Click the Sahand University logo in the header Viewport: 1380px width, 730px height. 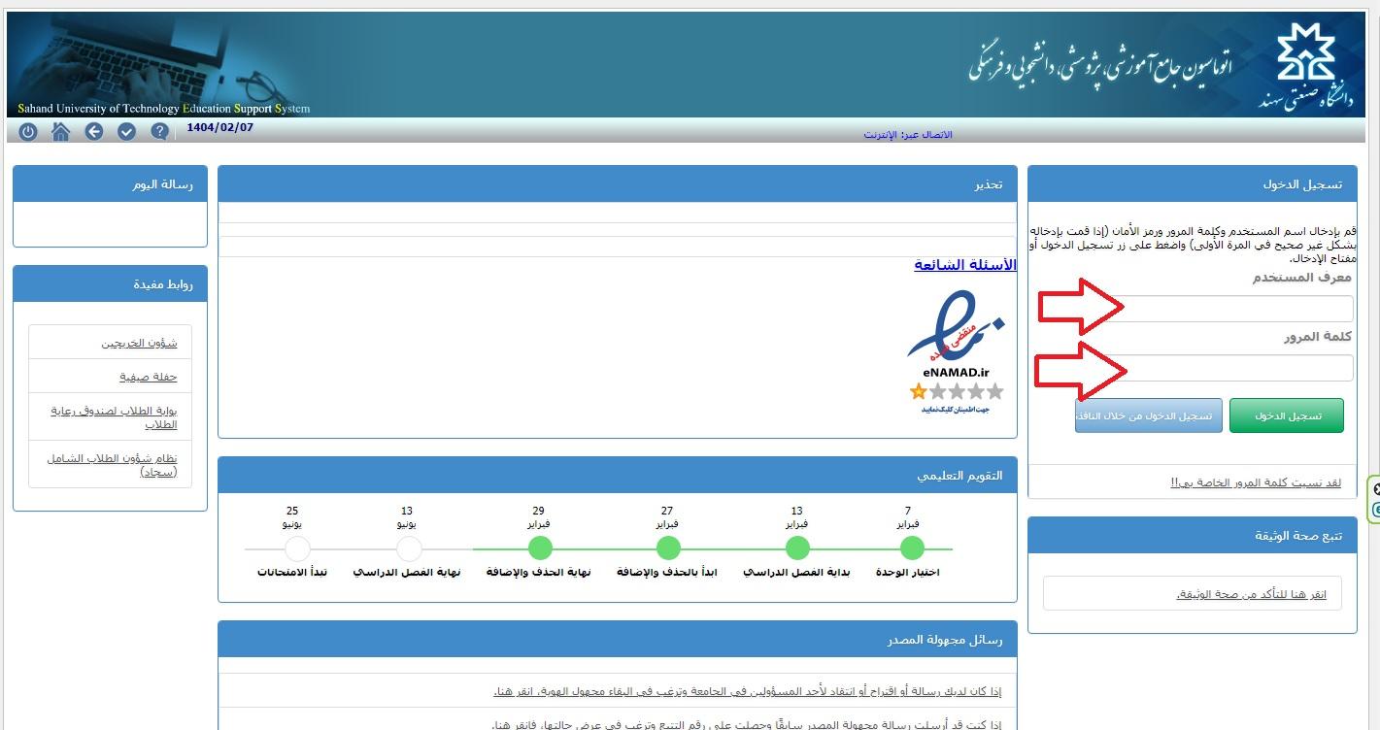1306,64
